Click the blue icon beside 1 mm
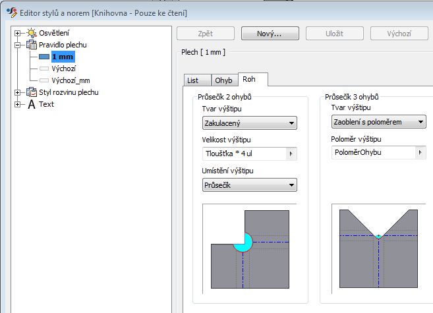The height and width of the screenshot is (313, 433). tap(44, 57)
